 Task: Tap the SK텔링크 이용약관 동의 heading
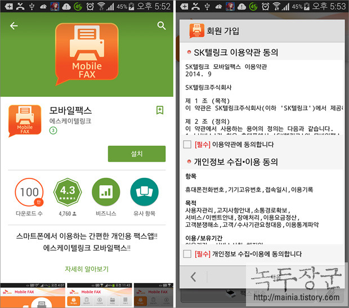[x=236, y=52]
